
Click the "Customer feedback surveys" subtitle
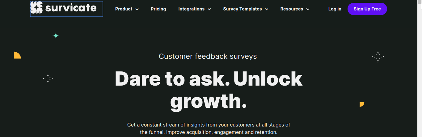[208, 56]
